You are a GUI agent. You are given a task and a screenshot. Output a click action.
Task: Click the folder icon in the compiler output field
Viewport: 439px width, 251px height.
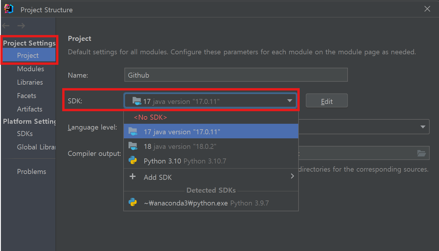pos(421,153)
